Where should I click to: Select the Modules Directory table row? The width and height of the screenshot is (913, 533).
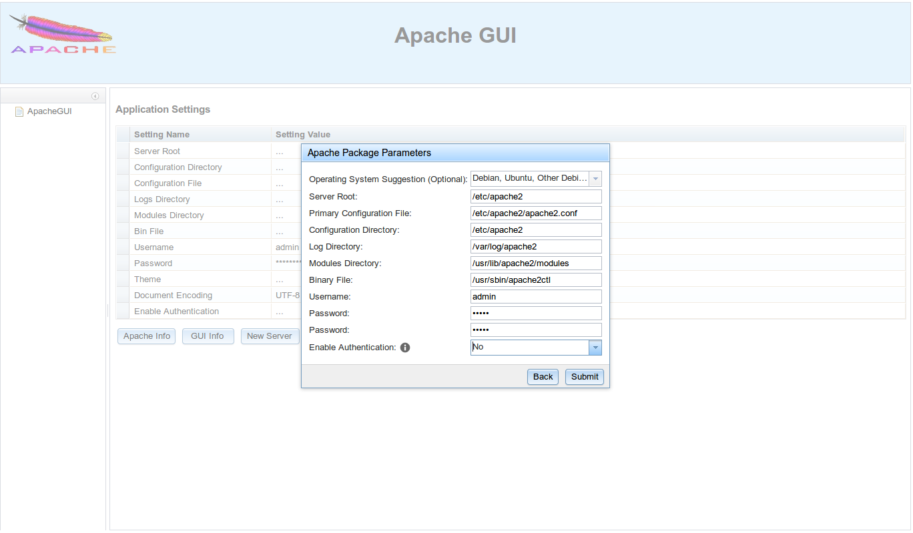pyautogui.click(x=511, y=215)
